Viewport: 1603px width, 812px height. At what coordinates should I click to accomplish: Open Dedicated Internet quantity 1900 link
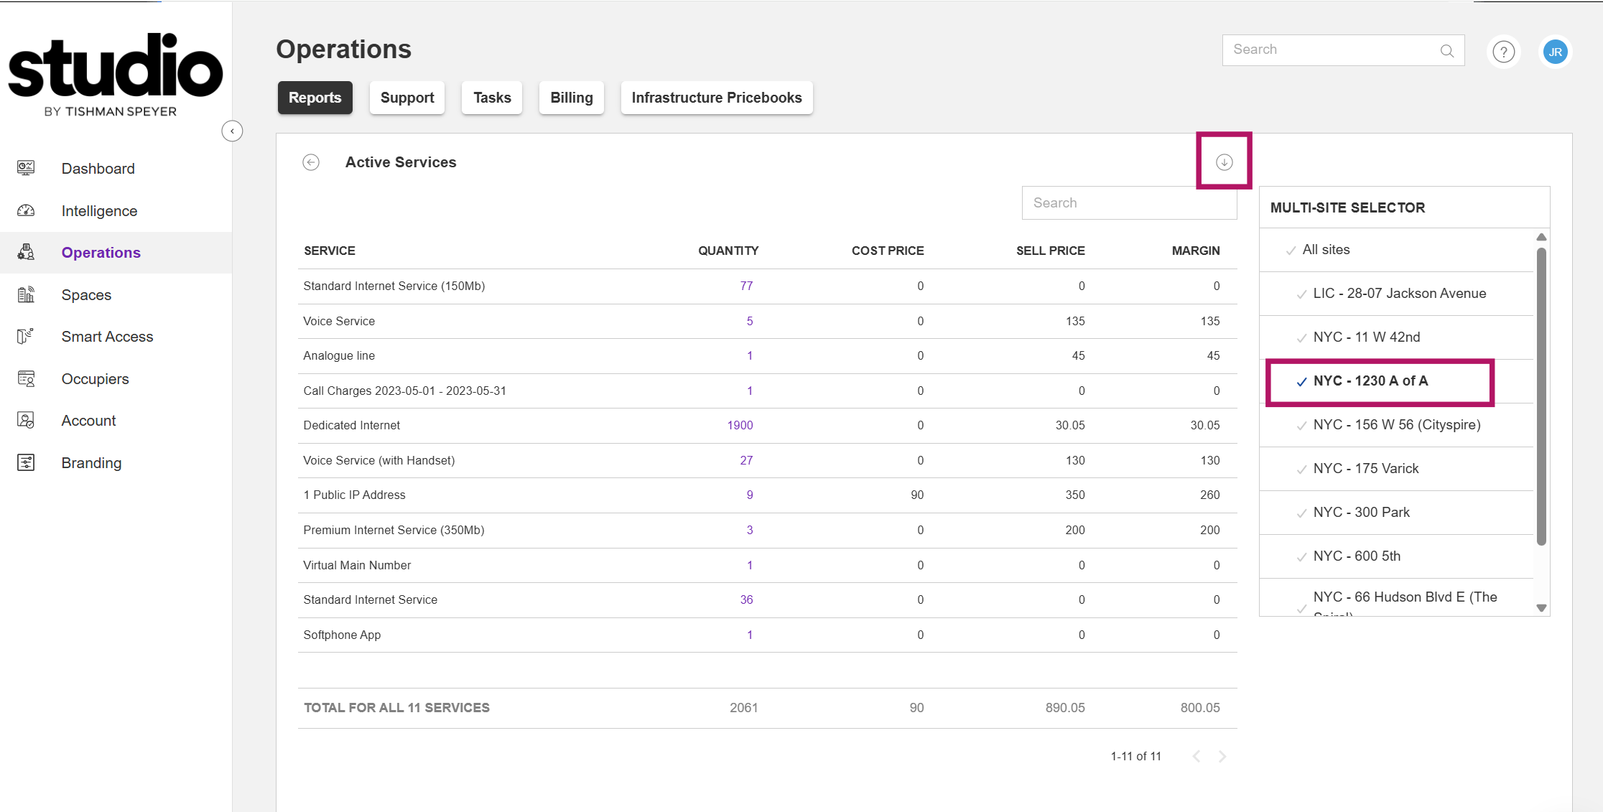pos(740,425)
